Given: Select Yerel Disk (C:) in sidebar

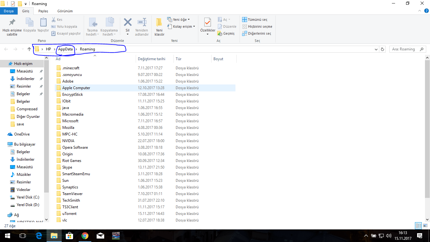Looking at the screenshot, I should coord(28,197).
